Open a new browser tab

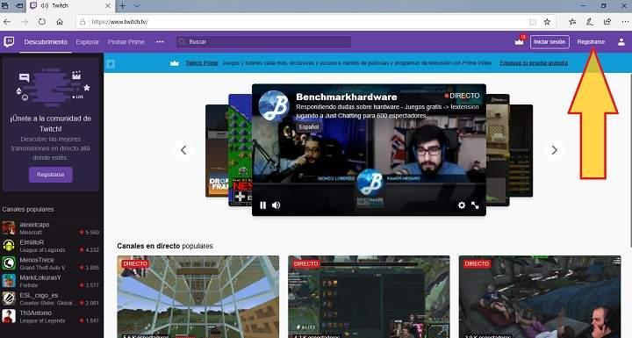(x=123, y=5)
